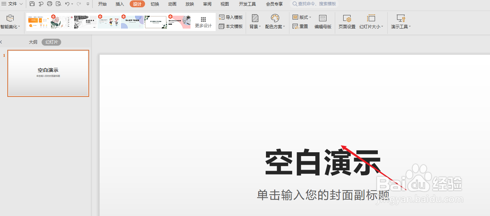This screenshot has width=490, height=216.
Task: Click the redo arrow icon
Action: pos(78,4)
